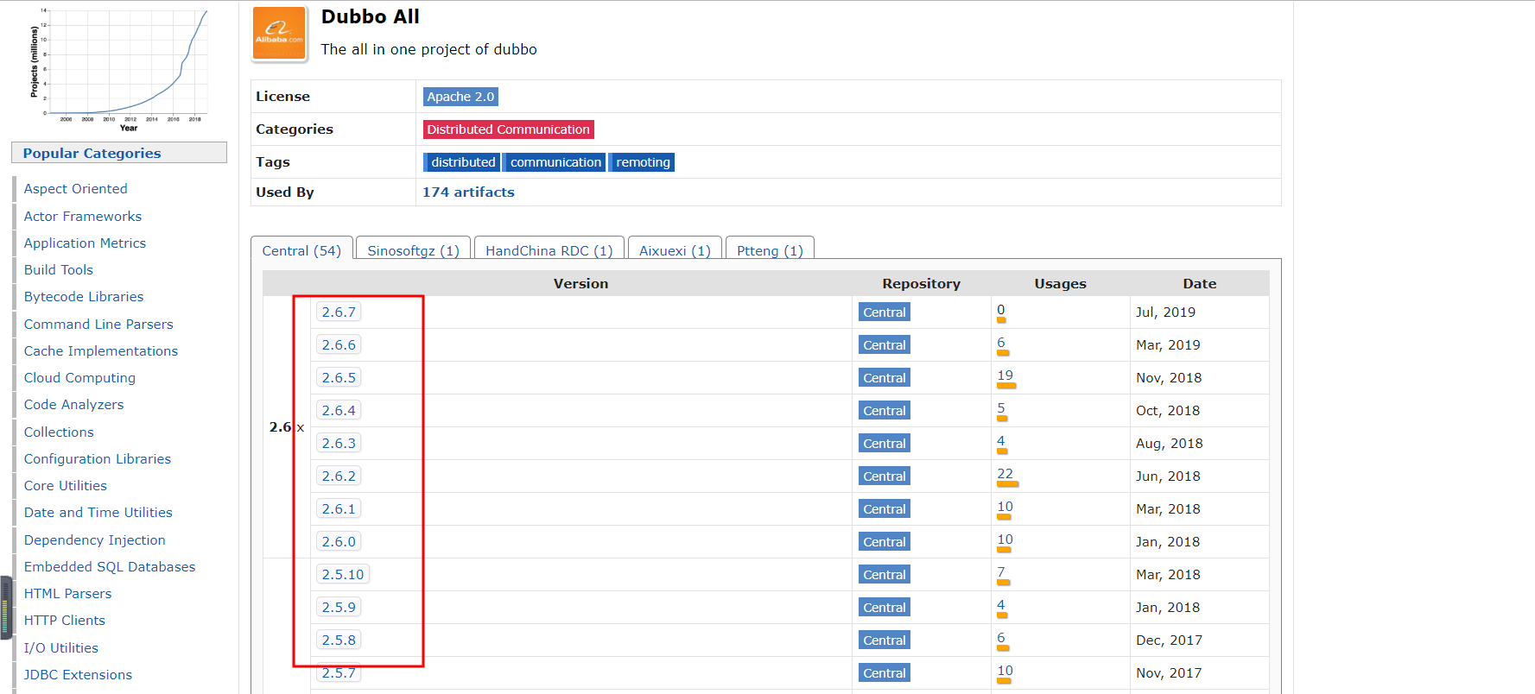The height and width of the screenshot is (694, 1535).
Task: Open JDBC Extensions category
Action: coord(78,675)
